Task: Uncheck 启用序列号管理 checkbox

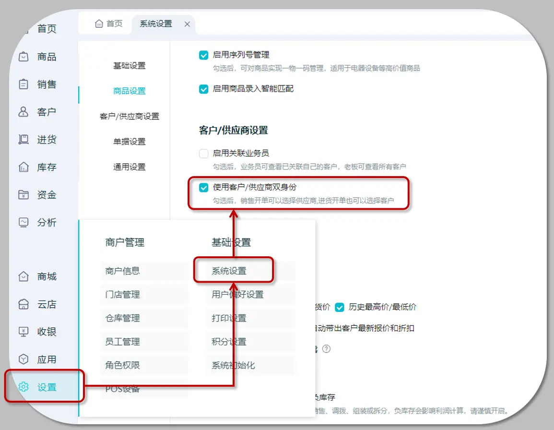Action: 203,55
